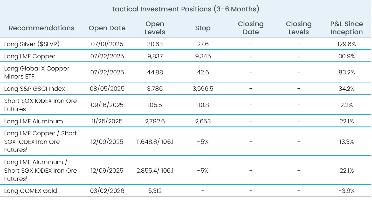Select the Long COMEX Gold recommendation

[x=31, y=191]
